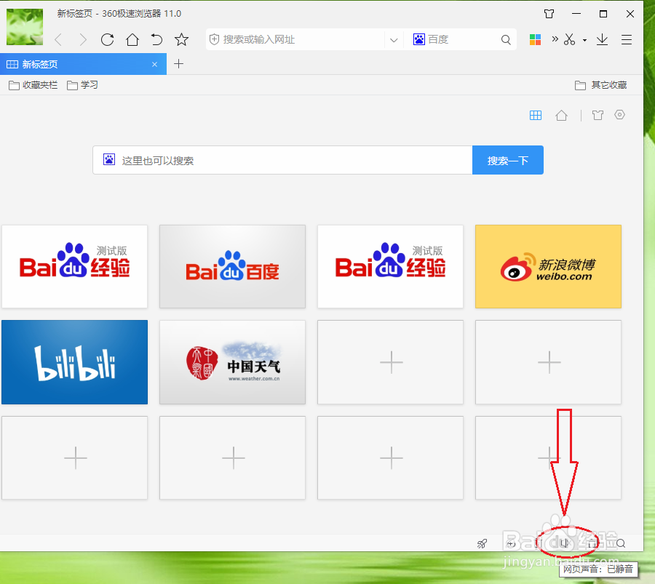Click the undo close tab arrow
This screenshot has height=584, width=655.
[x=156, y=40]
